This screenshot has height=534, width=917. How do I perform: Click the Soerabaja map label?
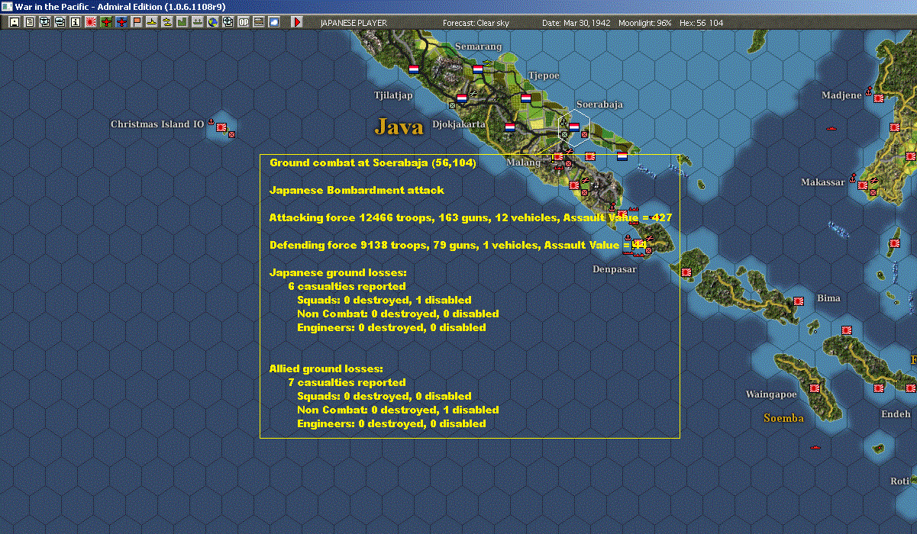pos(599,105)
